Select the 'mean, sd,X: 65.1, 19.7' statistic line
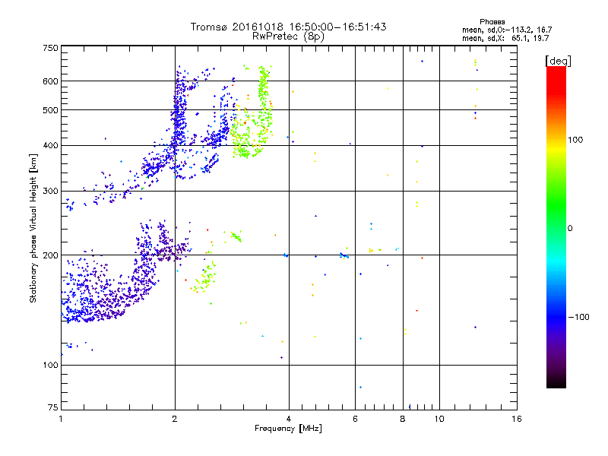 pos(505,38)
